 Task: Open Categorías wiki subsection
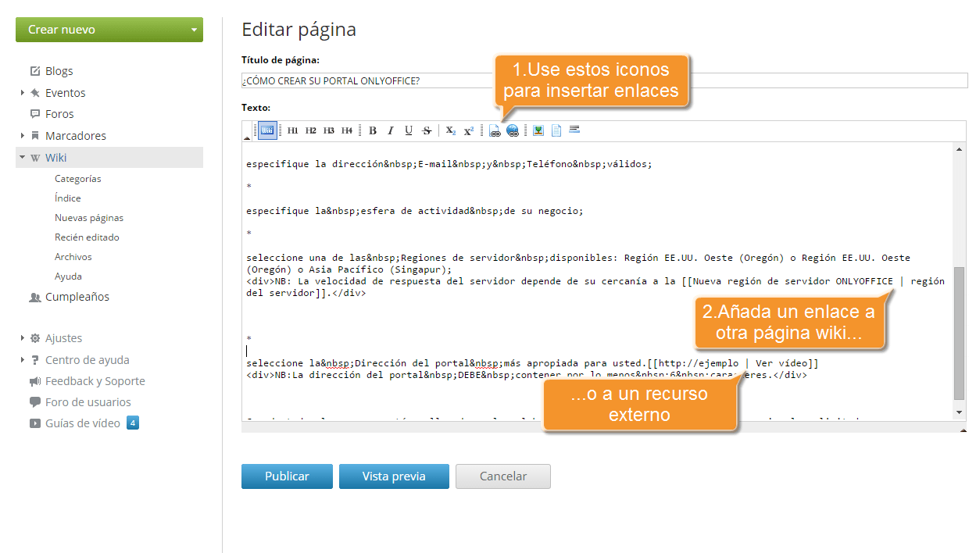(x=78, y=179)
